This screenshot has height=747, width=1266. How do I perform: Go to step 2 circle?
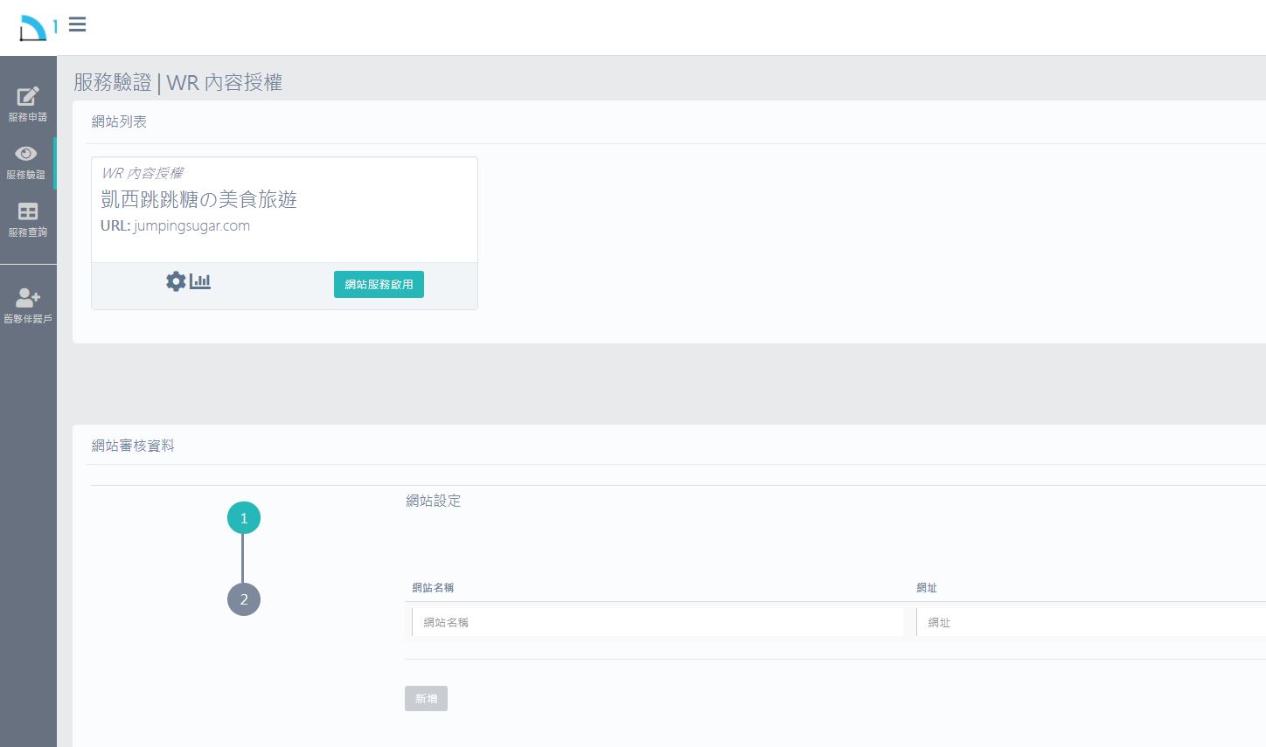coord(244,599)
